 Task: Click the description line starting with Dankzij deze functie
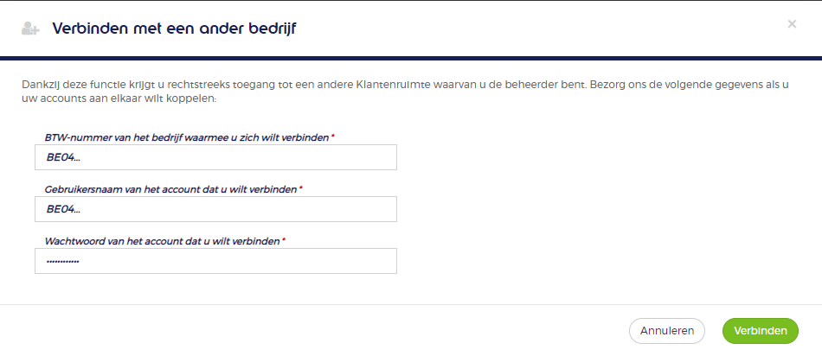[x=405, y=85]
